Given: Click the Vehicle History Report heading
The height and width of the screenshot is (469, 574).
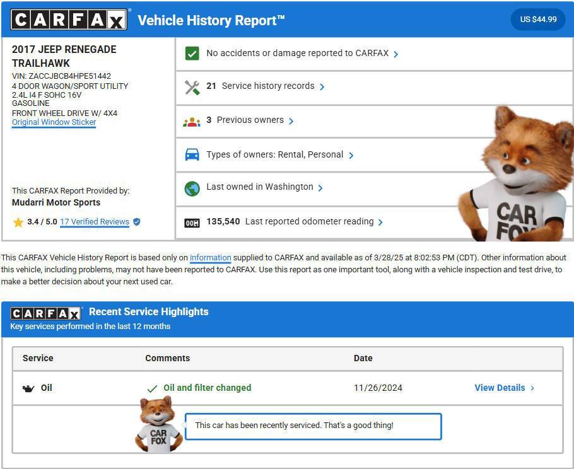Looking at the screenshot, I should pyautogui.click(x=211, y=20).
